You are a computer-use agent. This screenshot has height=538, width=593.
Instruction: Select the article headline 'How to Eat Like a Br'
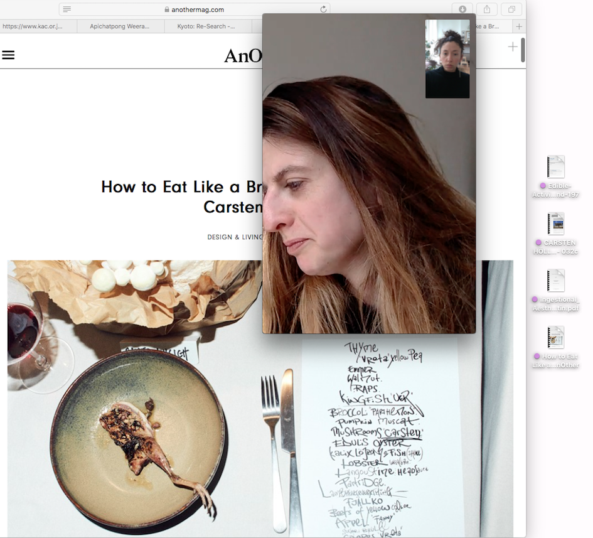(x=181, y=187)
